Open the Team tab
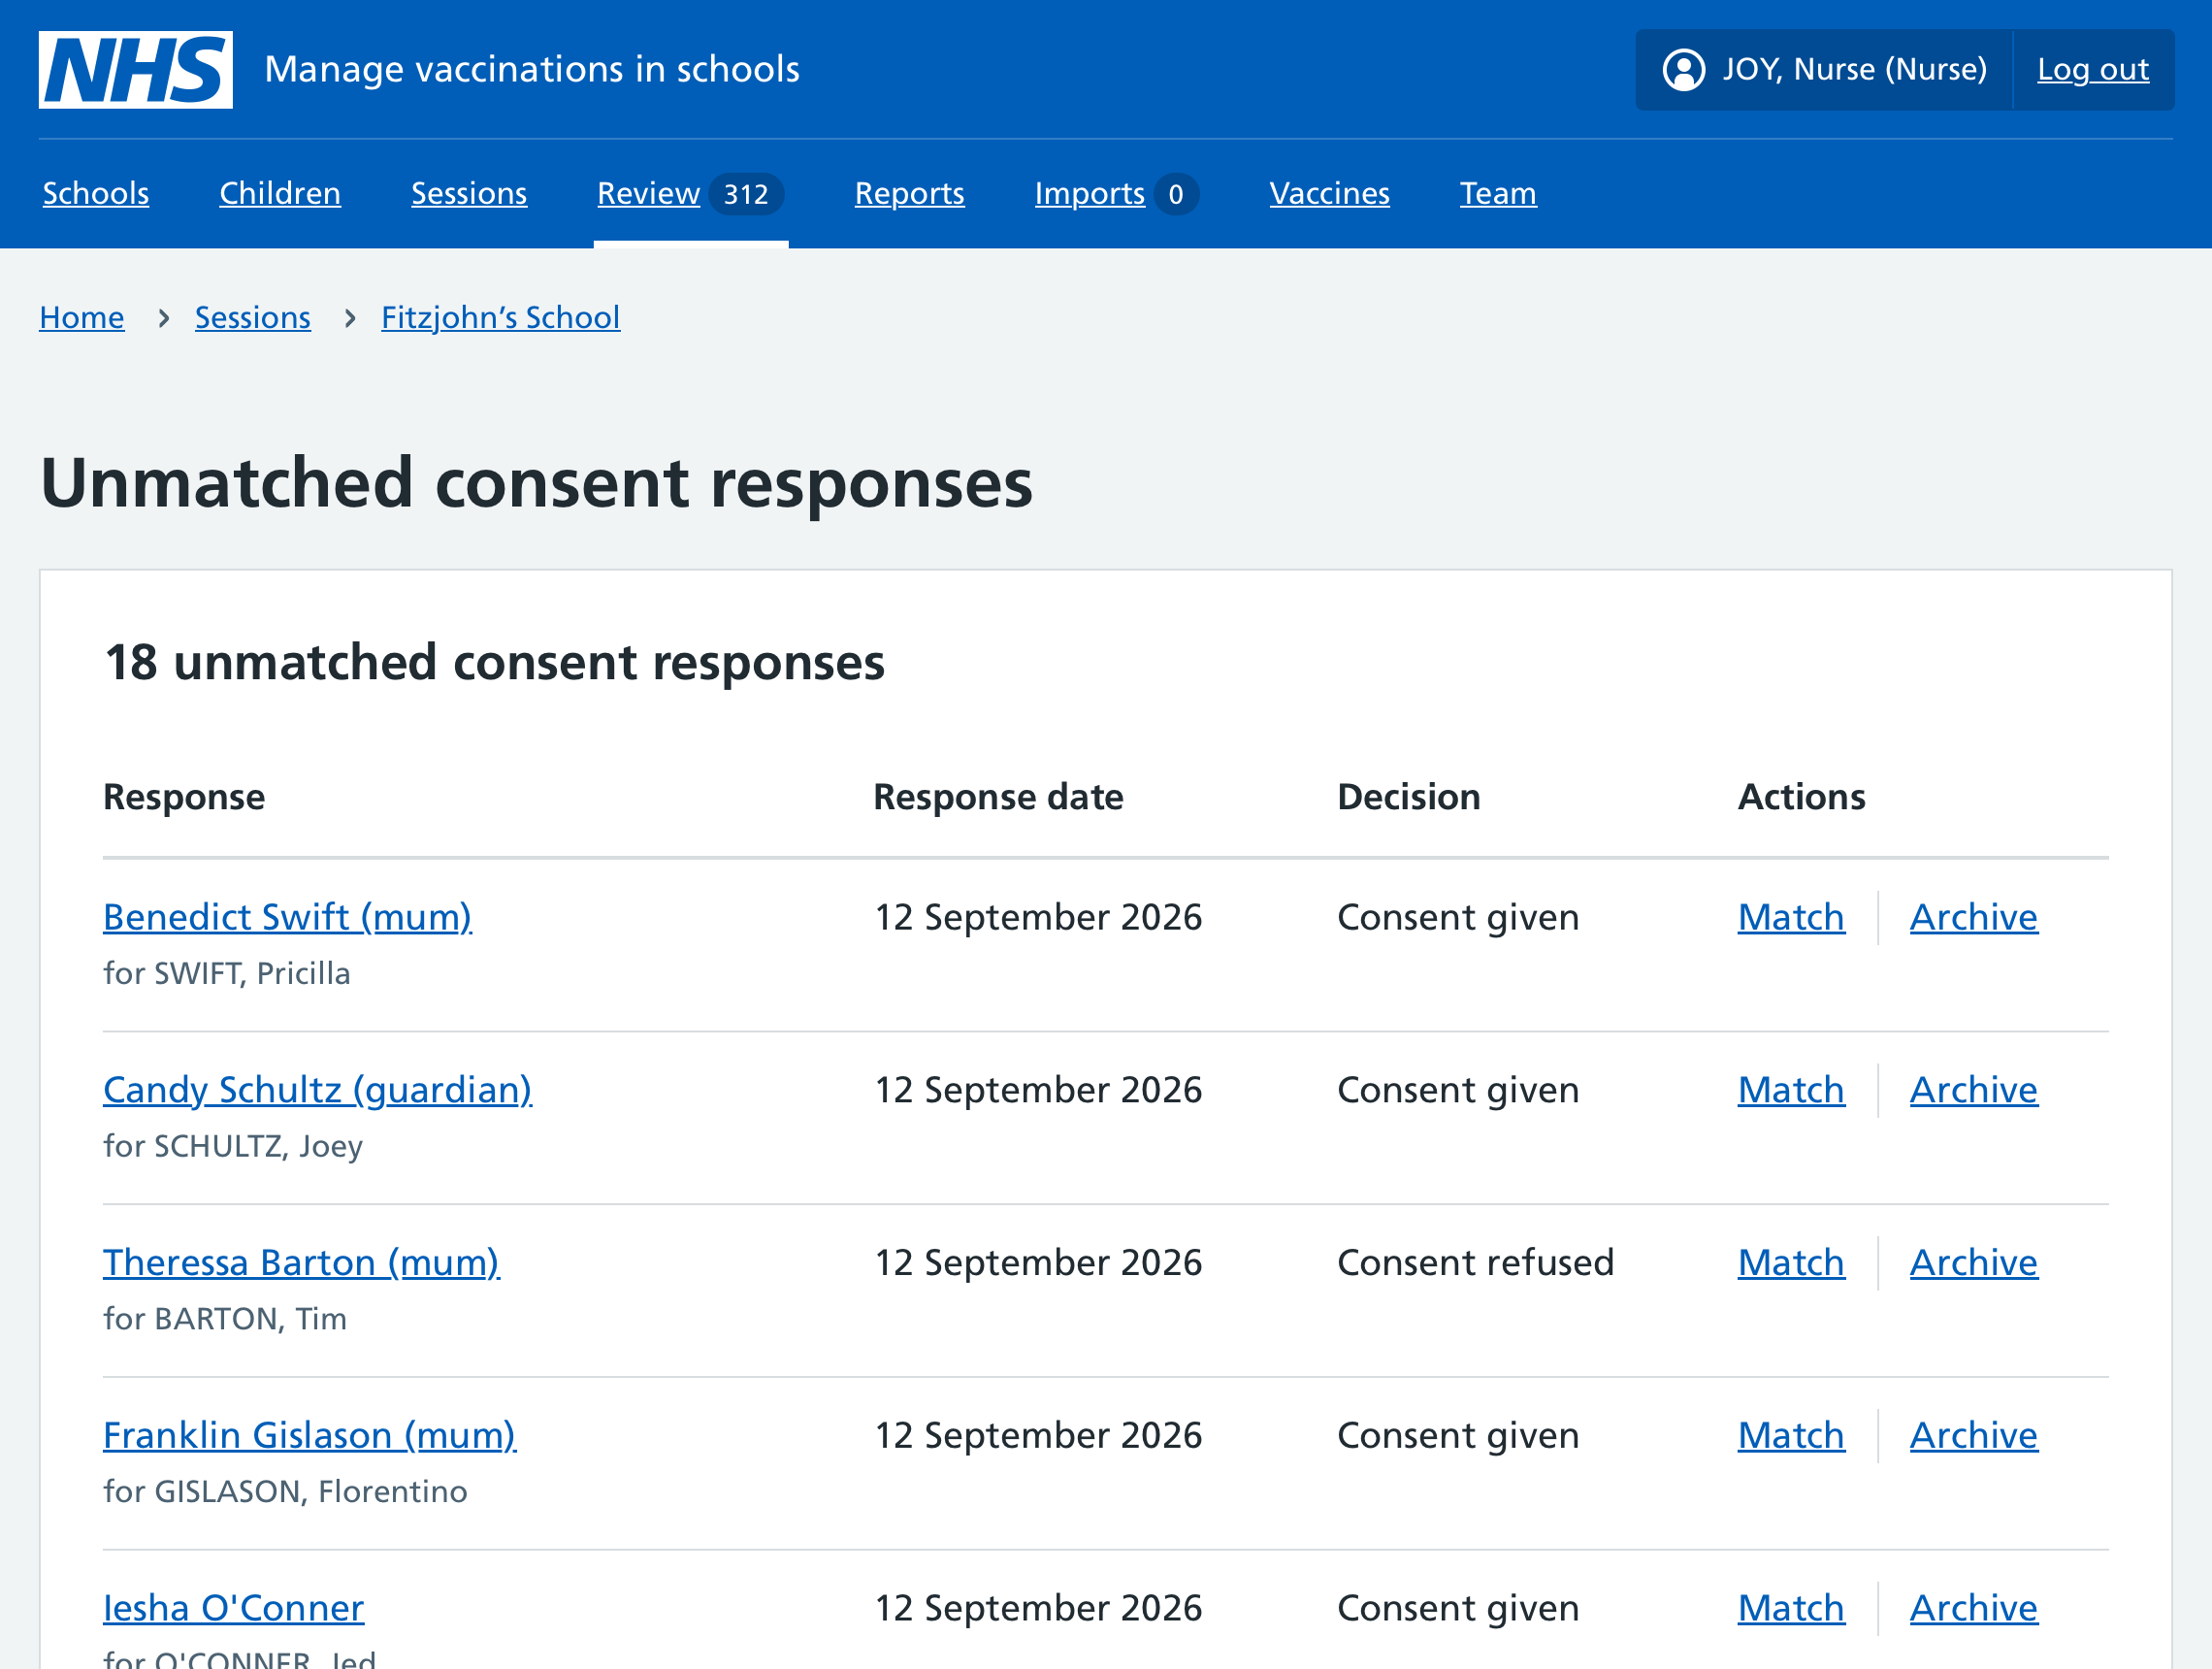 click(x=1498, y=193)
